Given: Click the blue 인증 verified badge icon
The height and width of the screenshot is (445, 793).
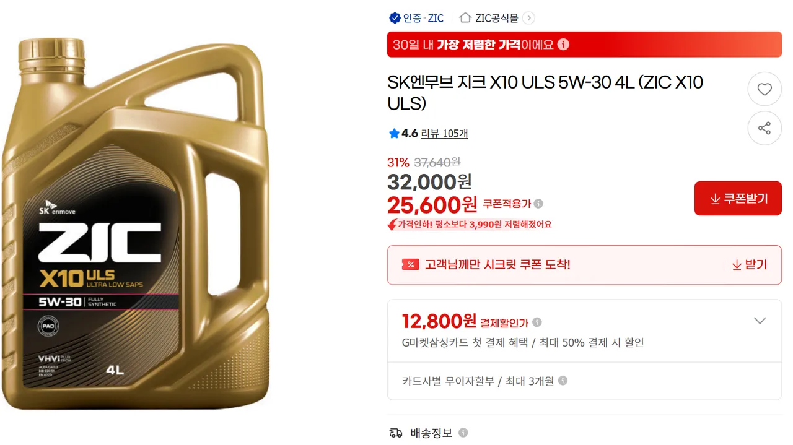Looking at the screenshot, I should pyautogui.click(x=395, y=18).
